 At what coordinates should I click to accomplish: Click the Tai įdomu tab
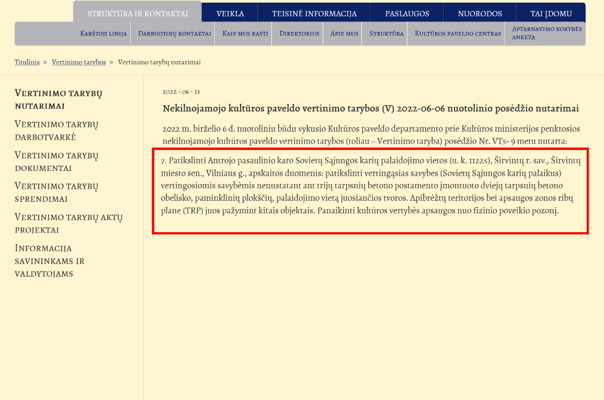tap(550, 14)
